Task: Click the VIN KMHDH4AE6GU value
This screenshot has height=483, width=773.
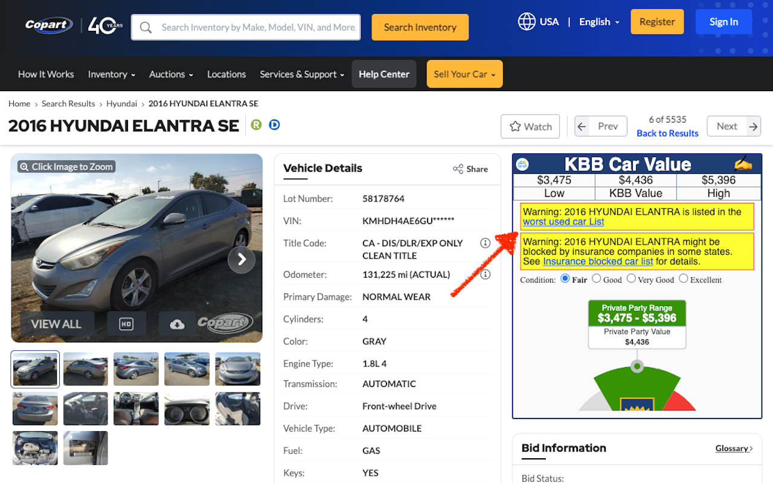Action: [408, 221]
